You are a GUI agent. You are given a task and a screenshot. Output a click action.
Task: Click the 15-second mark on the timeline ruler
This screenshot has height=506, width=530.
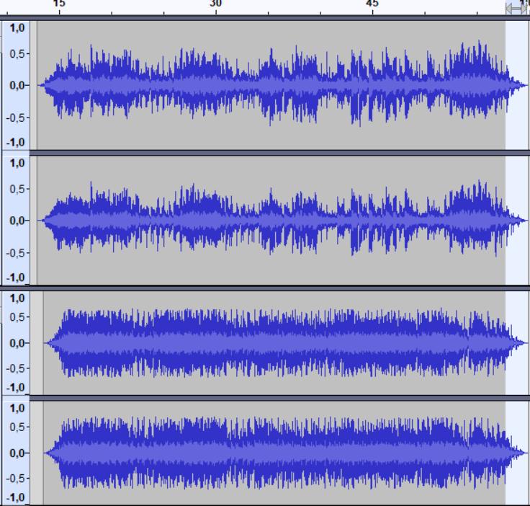[59, 4]
